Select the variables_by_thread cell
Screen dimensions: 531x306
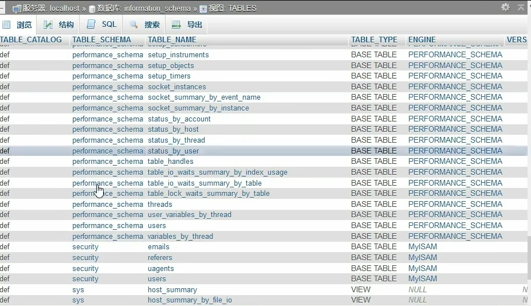(x=180, y=237)
